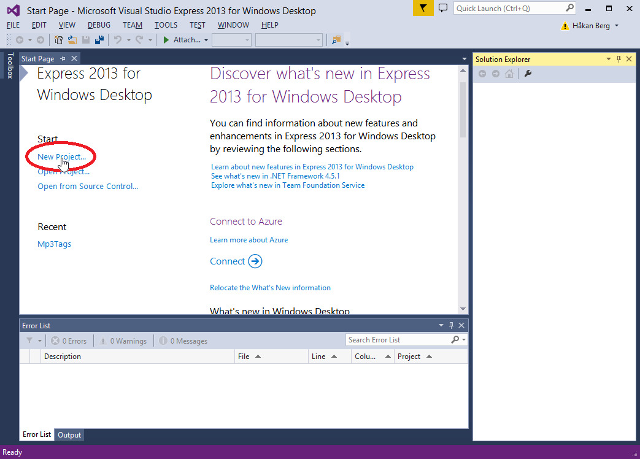Open the Error List filter dropdown arrow

[x=40, y=341]
